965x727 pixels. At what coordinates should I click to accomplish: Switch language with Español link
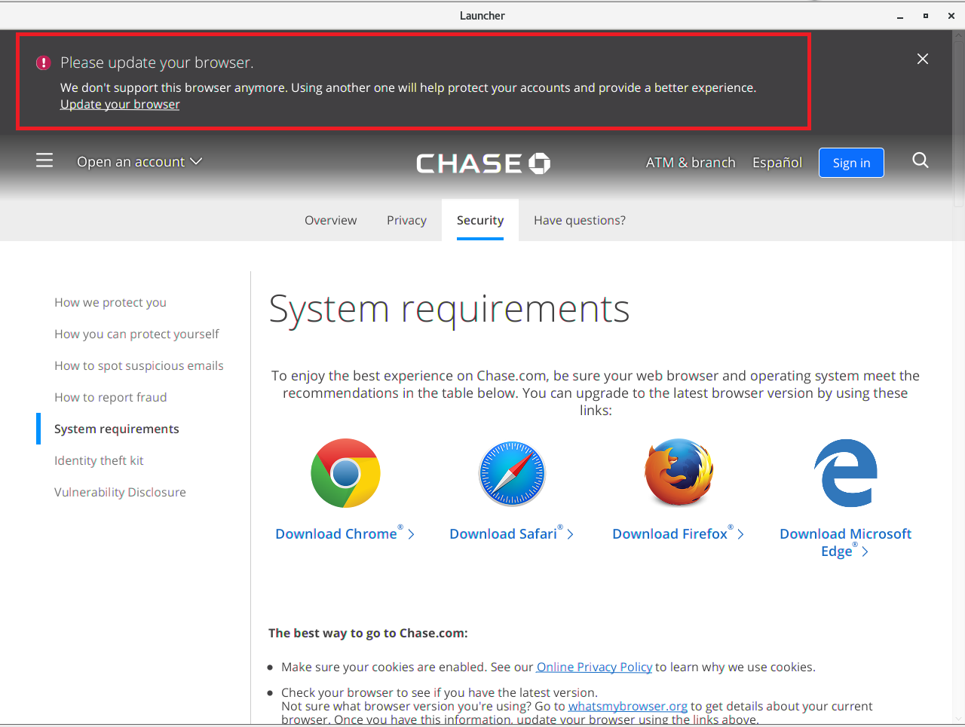777,163
